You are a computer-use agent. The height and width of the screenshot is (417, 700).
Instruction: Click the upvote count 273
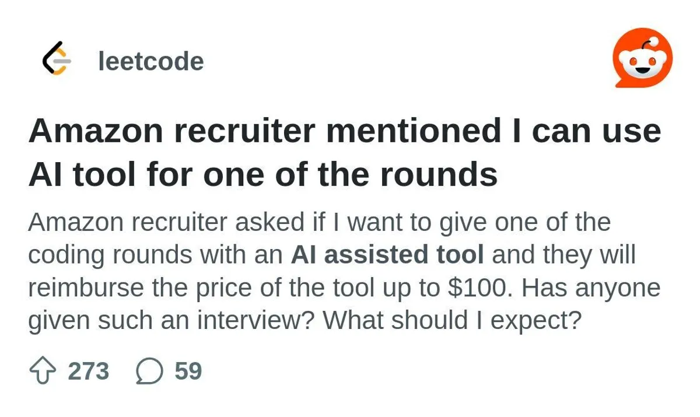pos(89,372)
